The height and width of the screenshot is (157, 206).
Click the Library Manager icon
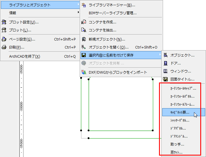pos(84,5)
